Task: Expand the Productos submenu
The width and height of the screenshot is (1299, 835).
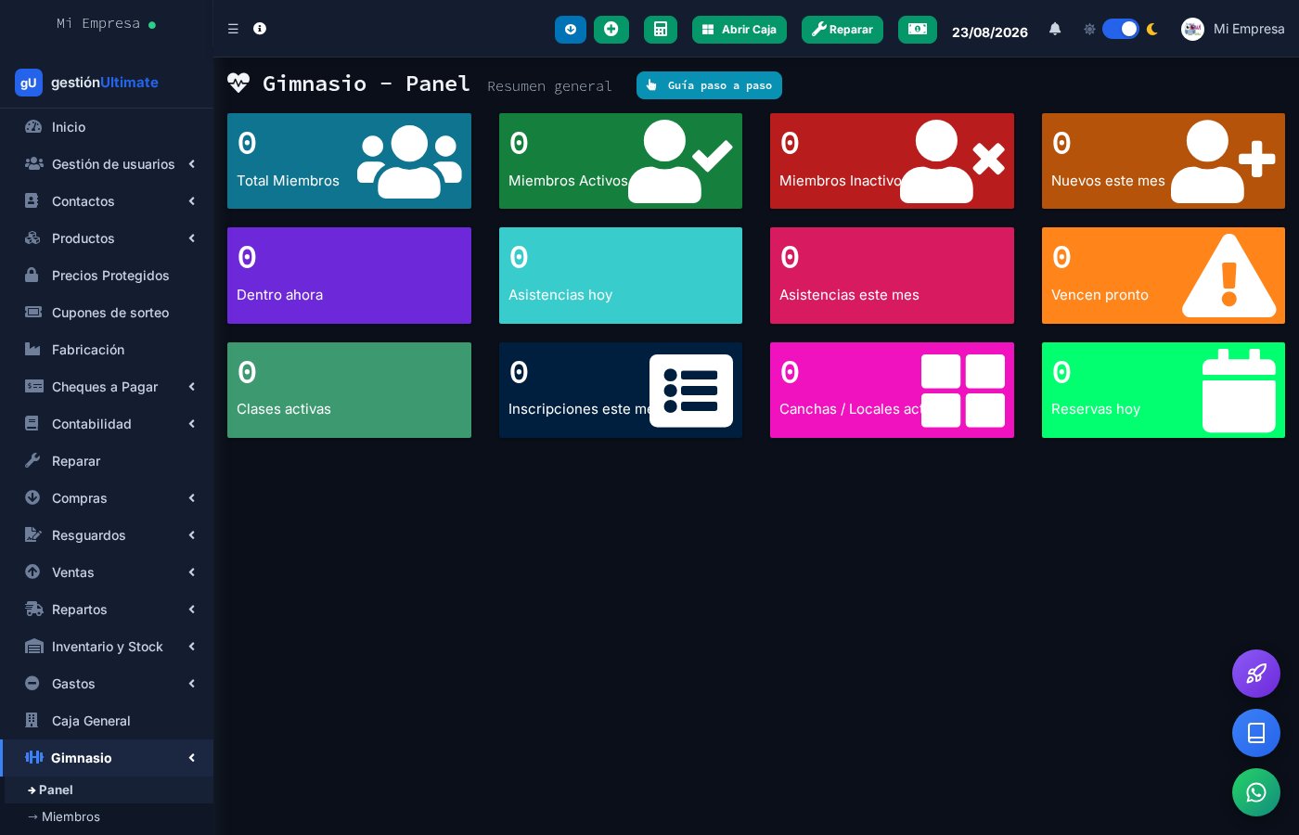Action: [x=107, y=238]
